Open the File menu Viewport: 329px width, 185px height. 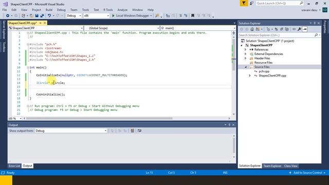[x=5, y=10]
